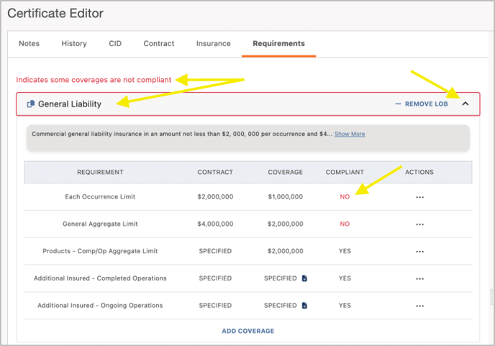
Task: Open actions menu for General Aggregate Limit
Action: (419, 224)
